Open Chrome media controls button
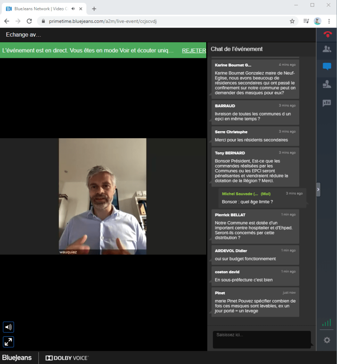The width and height of the screenshot is (337, 364). [306, 21]
